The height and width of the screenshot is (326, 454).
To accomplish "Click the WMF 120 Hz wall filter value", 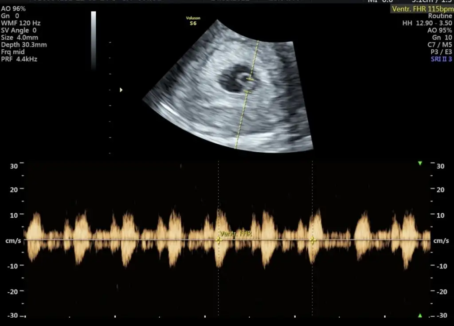I will [21, 23].
